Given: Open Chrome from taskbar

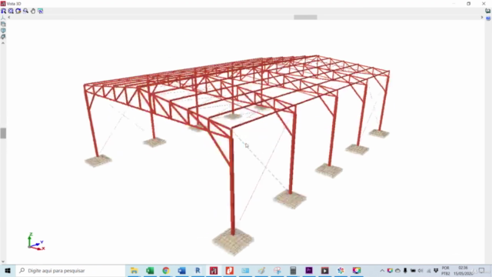Looking at the screenshot, I should pos(166,270).
